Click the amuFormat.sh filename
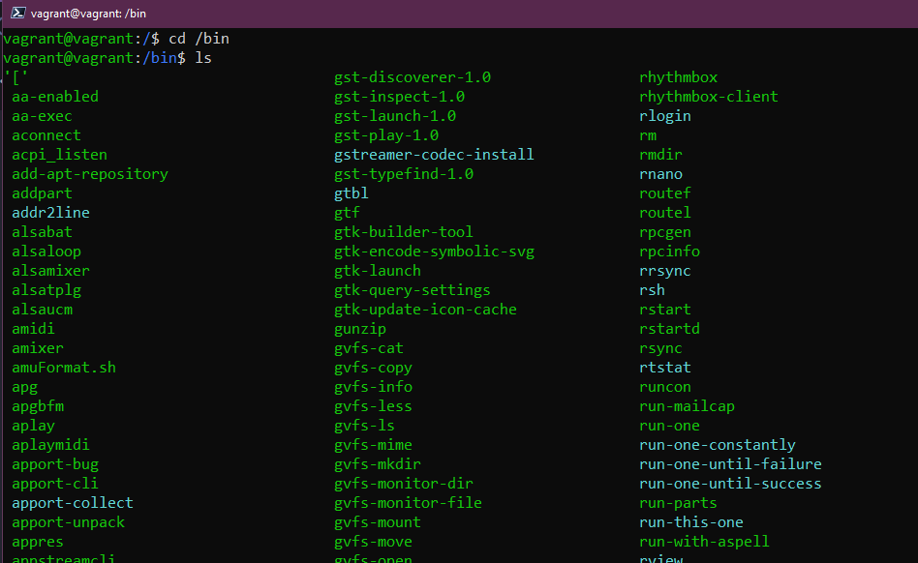 pos(63,367)
